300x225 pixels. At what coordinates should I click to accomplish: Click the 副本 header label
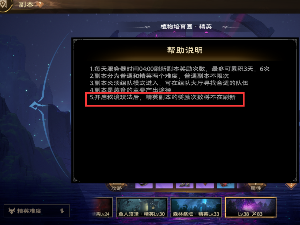coord(26,4)
